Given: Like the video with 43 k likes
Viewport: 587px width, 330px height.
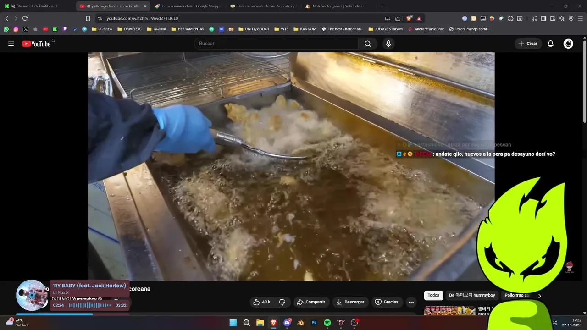Looking at the screenshot, I should [x=262, y=302].
